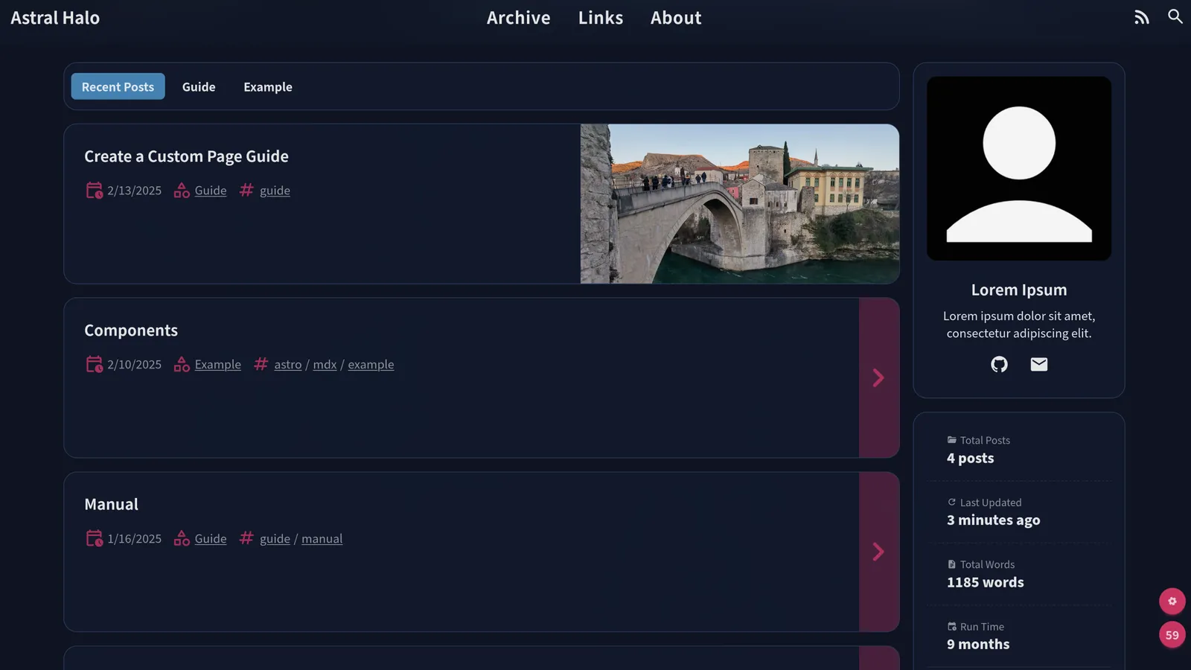Click the email envelope icon
Screen dimensions: 1191x670
(x=1038, y=364)
